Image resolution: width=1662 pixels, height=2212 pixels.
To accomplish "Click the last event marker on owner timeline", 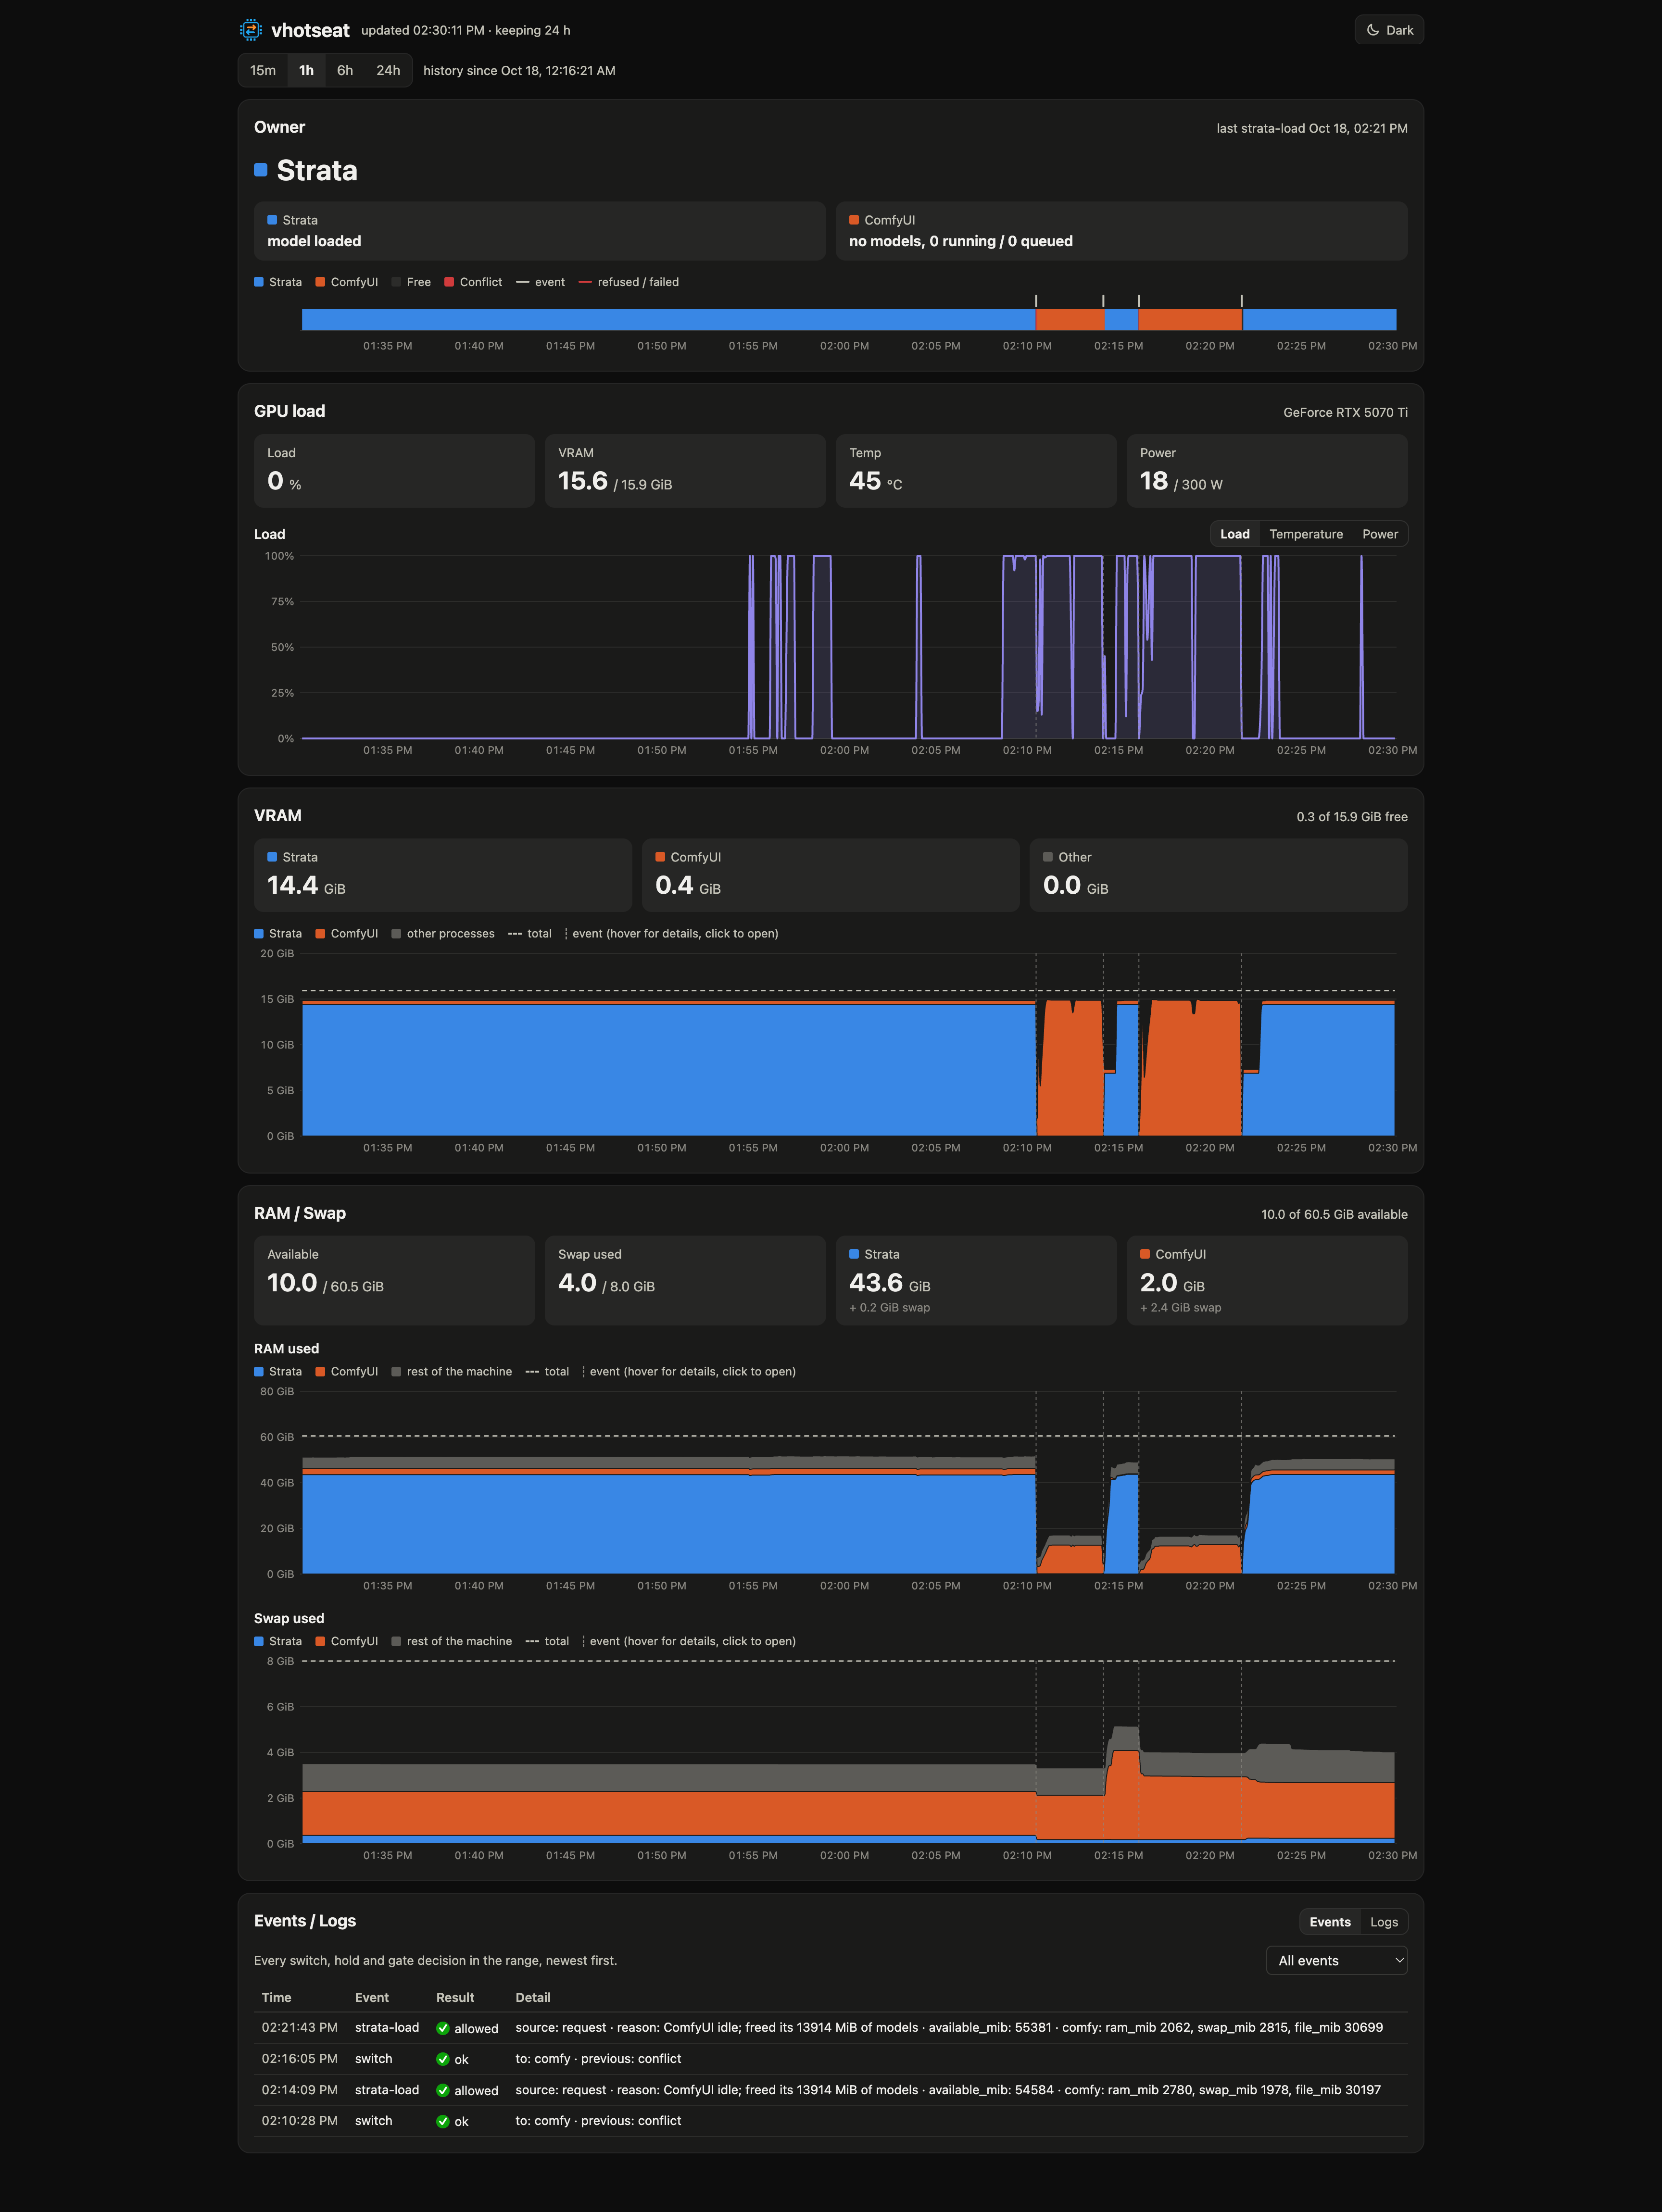I will pos(1242,301).
